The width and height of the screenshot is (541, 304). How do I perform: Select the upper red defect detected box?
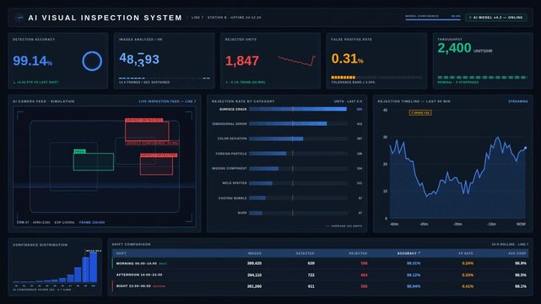(148, 131)
